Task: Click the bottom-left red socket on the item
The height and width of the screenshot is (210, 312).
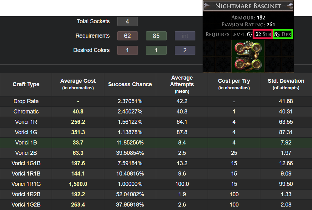Action: 240,64
